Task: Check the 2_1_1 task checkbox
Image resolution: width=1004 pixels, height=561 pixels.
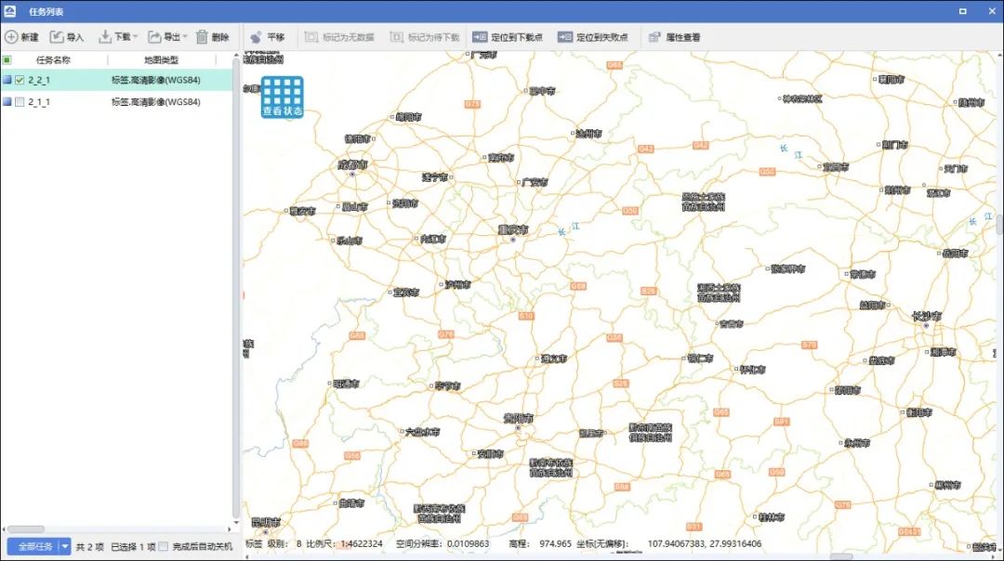Action: 20,102
